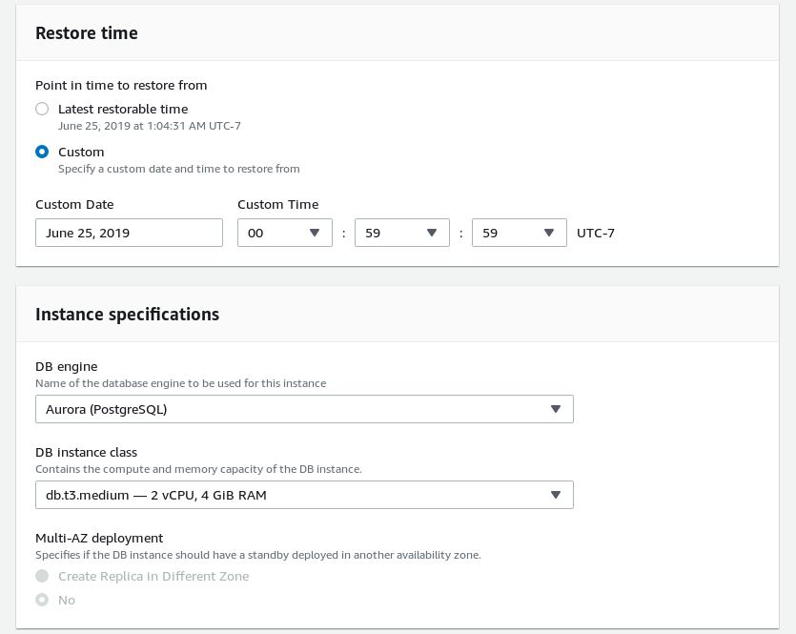Click the Instance specifications section heading
Screen dimensions: 796x634
128,315
